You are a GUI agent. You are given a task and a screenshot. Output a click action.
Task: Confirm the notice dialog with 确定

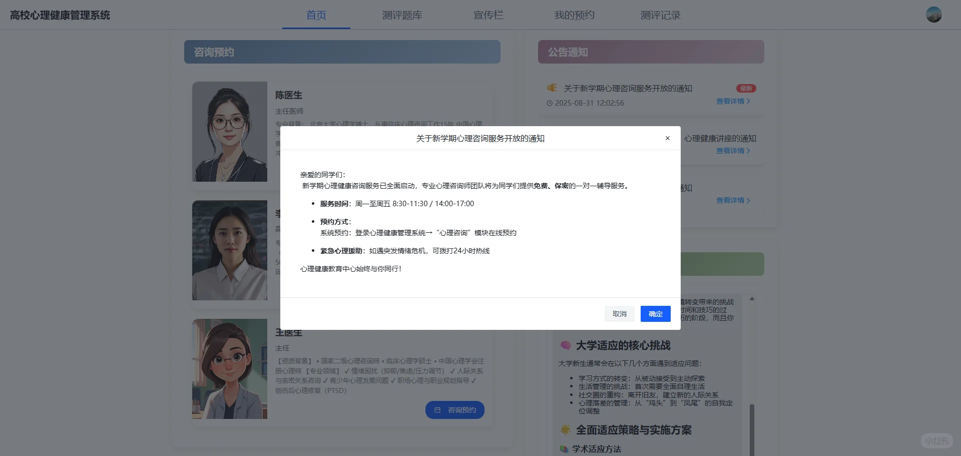click(655, 314)
